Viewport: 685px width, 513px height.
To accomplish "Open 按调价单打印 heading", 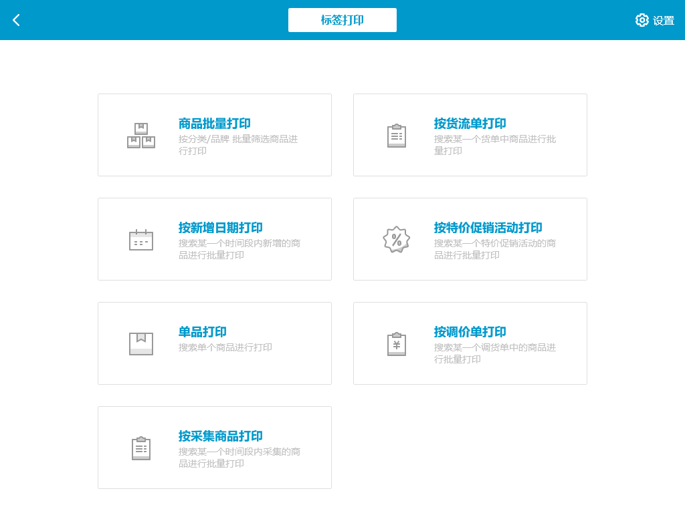I will point(470,332).
